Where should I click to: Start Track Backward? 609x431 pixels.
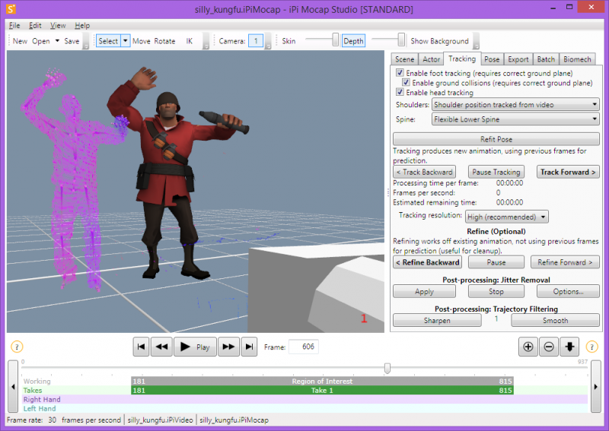425,172
